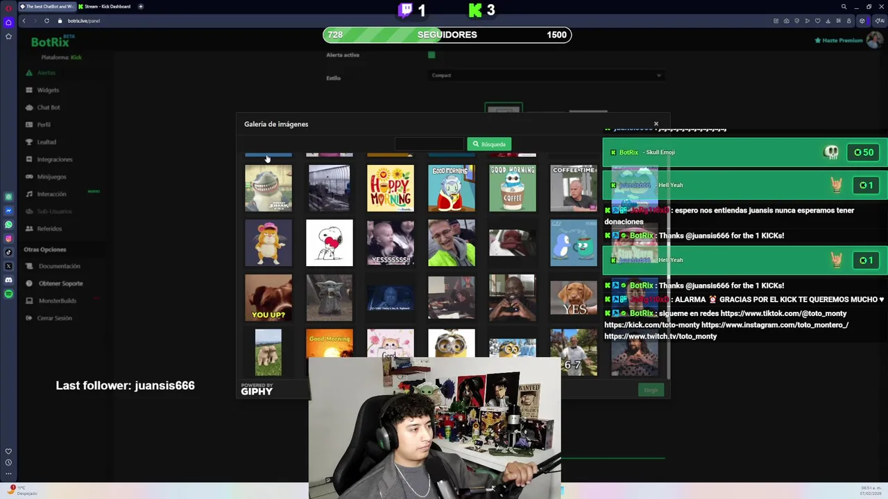Select the penguin and mug GIF
Image resolution: width=888 pixels, height=499 pixels.
click(x=574, y=243)
